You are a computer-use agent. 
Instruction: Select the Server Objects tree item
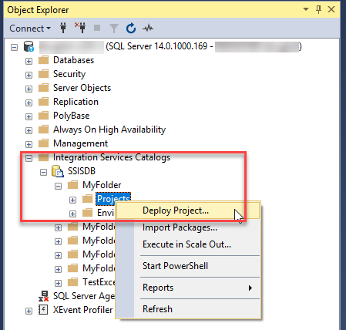(x=82, y=88)
